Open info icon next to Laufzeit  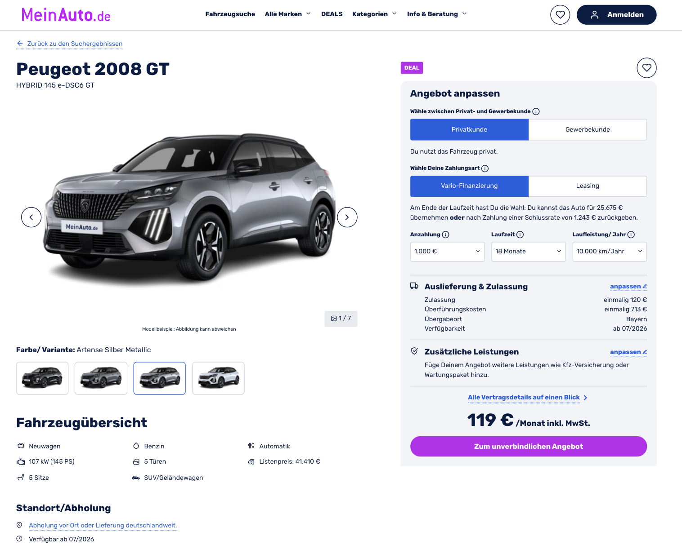point(520,235)
